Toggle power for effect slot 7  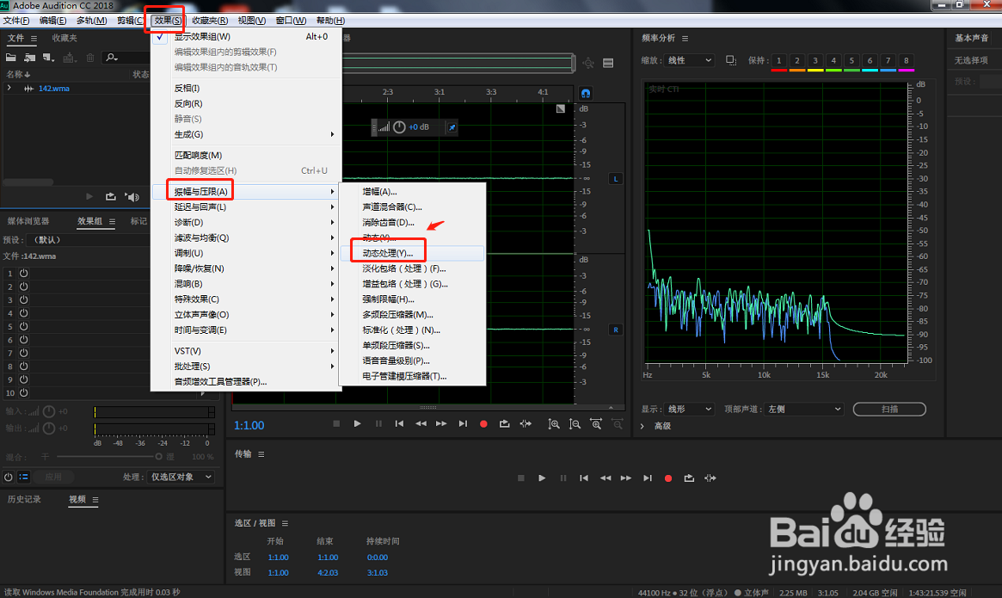23,353
